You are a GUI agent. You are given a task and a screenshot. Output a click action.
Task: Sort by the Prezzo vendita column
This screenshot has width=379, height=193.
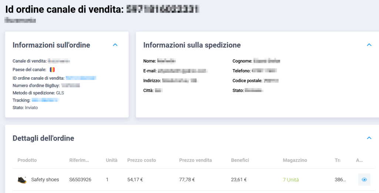coord(195,160)
